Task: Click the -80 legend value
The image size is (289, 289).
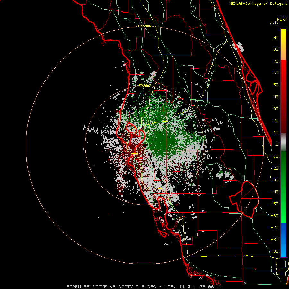Action: [275, 240]
